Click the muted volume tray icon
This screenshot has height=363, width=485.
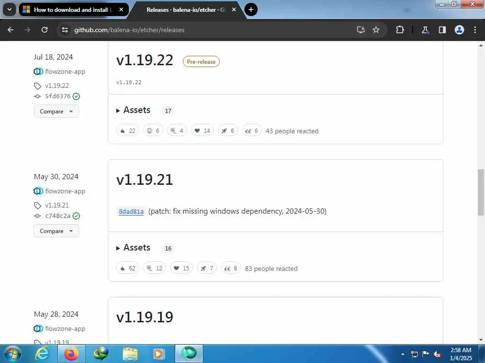tap(437, 354)
